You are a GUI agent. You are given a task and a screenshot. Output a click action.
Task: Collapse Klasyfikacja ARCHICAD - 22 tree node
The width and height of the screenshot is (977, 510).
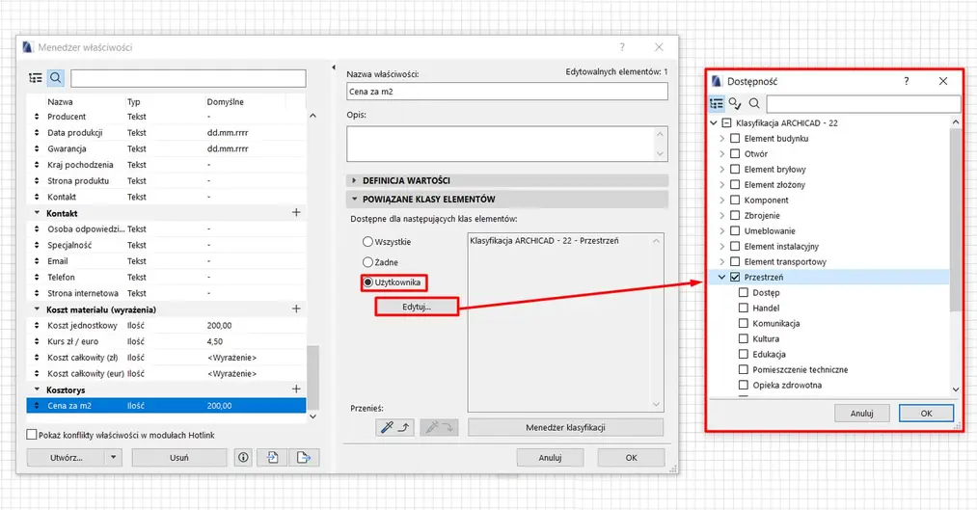point(714,122)
